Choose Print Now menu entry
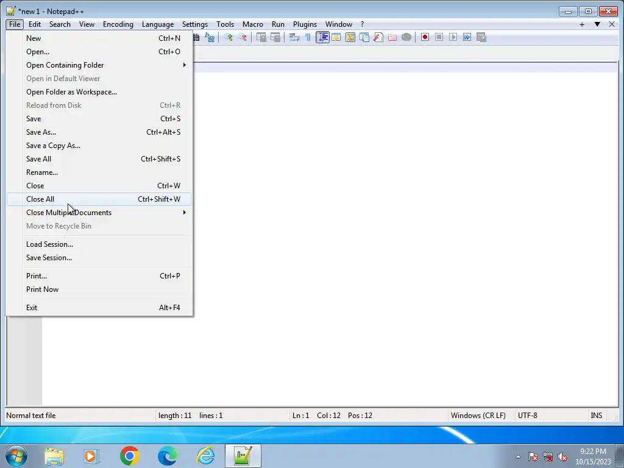The image size is (624, 468). tap(99, 289)
